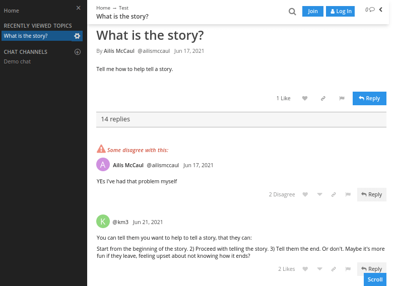Click the Jun 21, 2021 timestamp
Viewport: 394px width, 286px height.
pyautogui.click(x=148, y=222)
